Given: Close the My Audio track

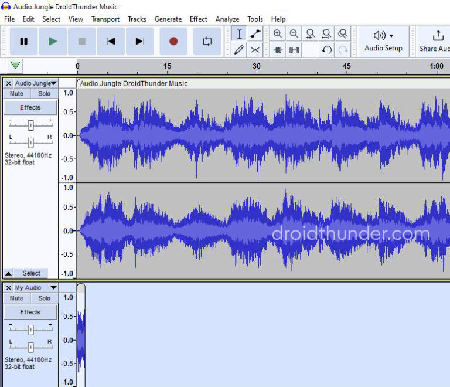Looking at the screenshot, I should (x=9, y=288).
